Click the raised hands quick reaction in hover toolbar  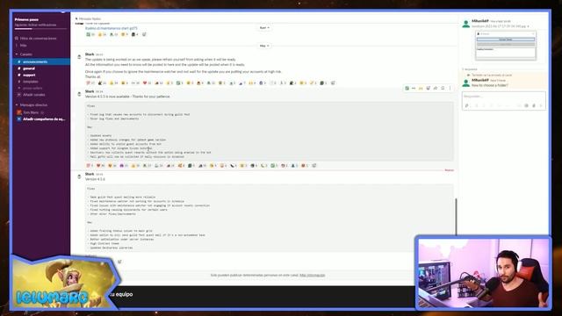(421, 88)
